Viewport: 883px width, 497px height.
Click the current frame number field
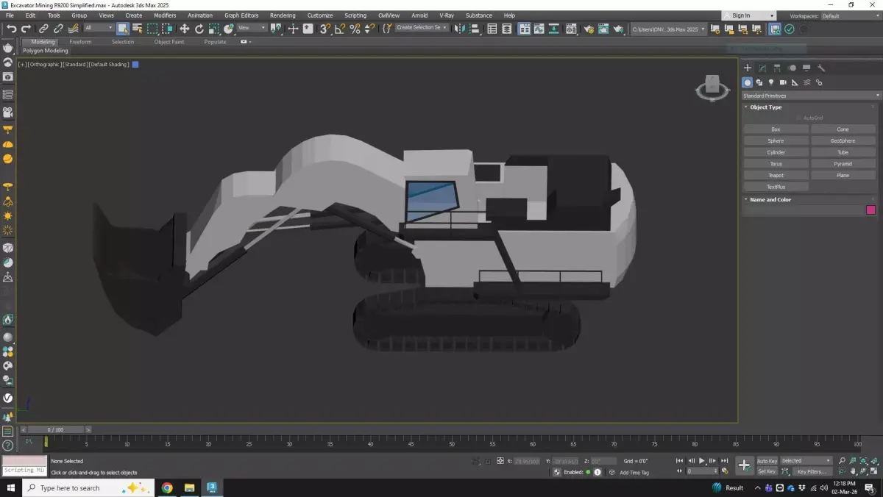pyautogui.click(x=701, y=471)
